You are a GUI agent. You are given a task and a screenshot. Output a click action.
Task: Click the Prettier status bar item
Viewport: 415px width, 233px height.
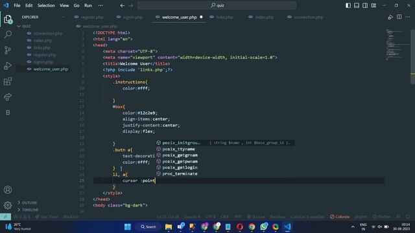[x=381, y=217]
